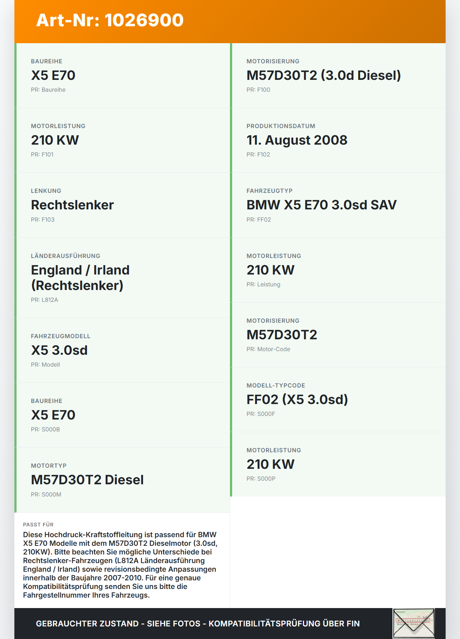
Task: Click the M57D30T2 card with PR: Motor-Code
Action: [338, 335]
